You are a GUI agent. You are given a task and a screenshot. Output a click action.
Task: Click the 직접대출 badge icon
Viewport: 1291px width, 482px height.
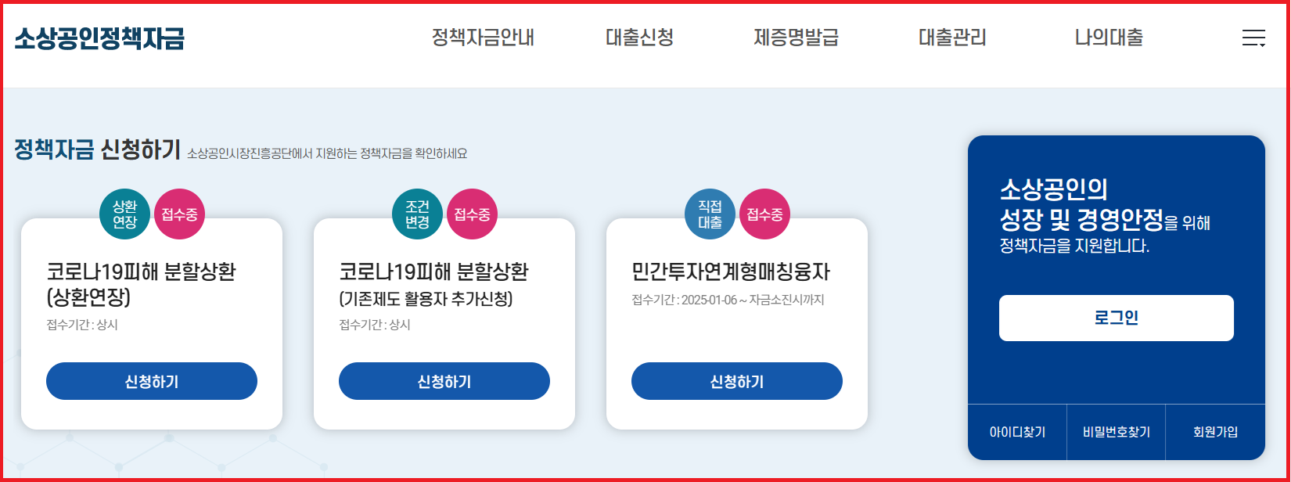coord(710,213)
